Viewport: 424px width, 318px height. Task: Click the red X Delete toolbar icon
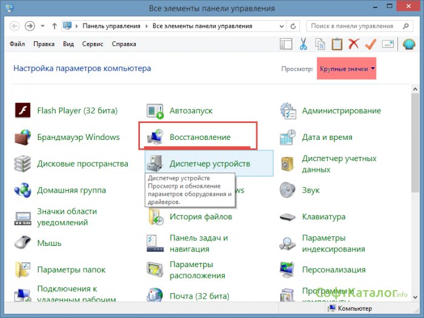[x=354, y=44]
